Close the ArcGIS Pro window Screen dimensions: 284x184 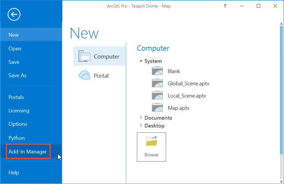[275, 6]
